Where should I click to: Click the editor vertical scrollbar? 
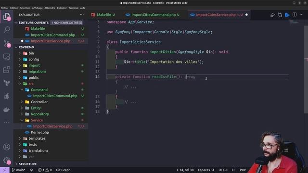pyautogui.click(x=306, y=70)
